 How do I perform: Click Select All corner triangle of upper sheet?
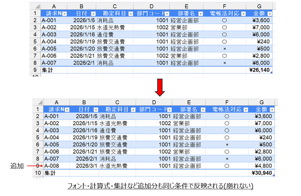tap(37, 6)
